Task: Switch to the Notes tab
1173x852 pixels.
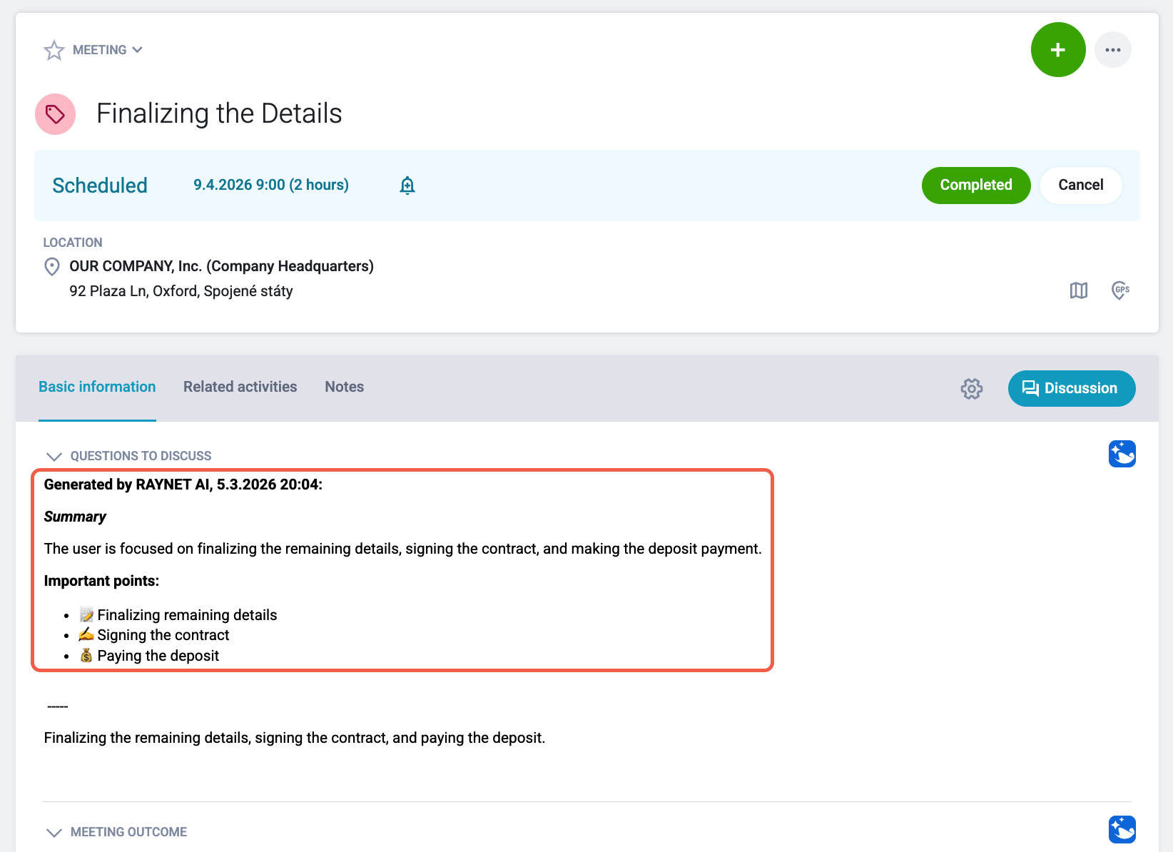Action: click(345, 387)
